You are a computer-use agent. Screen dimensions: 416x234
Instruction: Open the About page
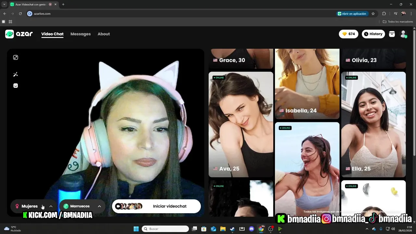pos(104,34)
